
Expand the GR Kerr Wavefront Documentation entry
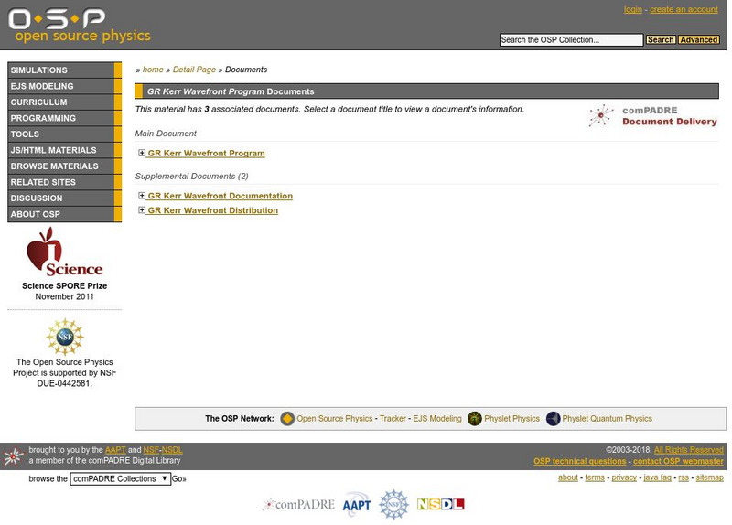(142, 196)
